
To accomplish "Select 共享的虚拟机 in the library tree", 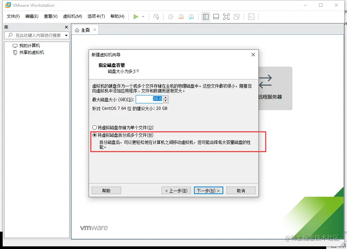I will pos(31,53).
